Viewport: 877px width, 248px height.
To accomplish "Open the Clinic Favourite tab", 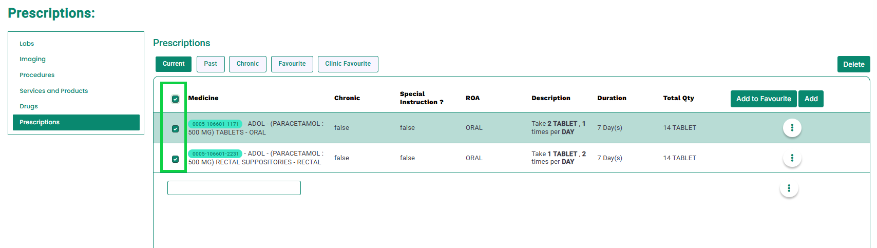I will [348, 64].
